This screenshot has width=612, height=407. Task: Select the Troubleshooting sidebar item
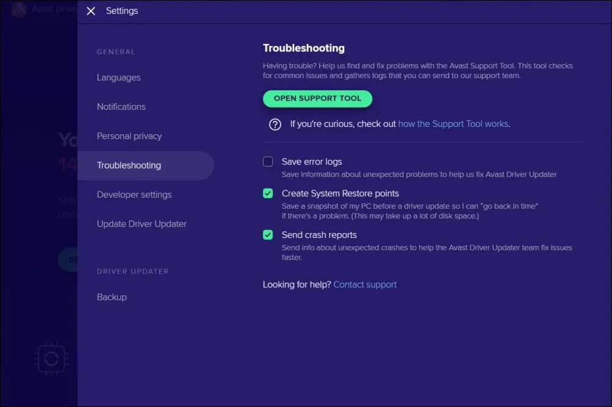[x=129, y=165]
